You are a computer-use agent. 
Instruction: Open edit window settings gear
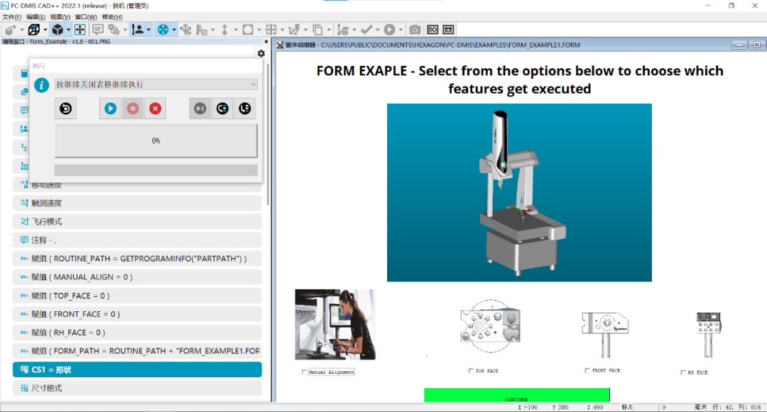[261, 53]
